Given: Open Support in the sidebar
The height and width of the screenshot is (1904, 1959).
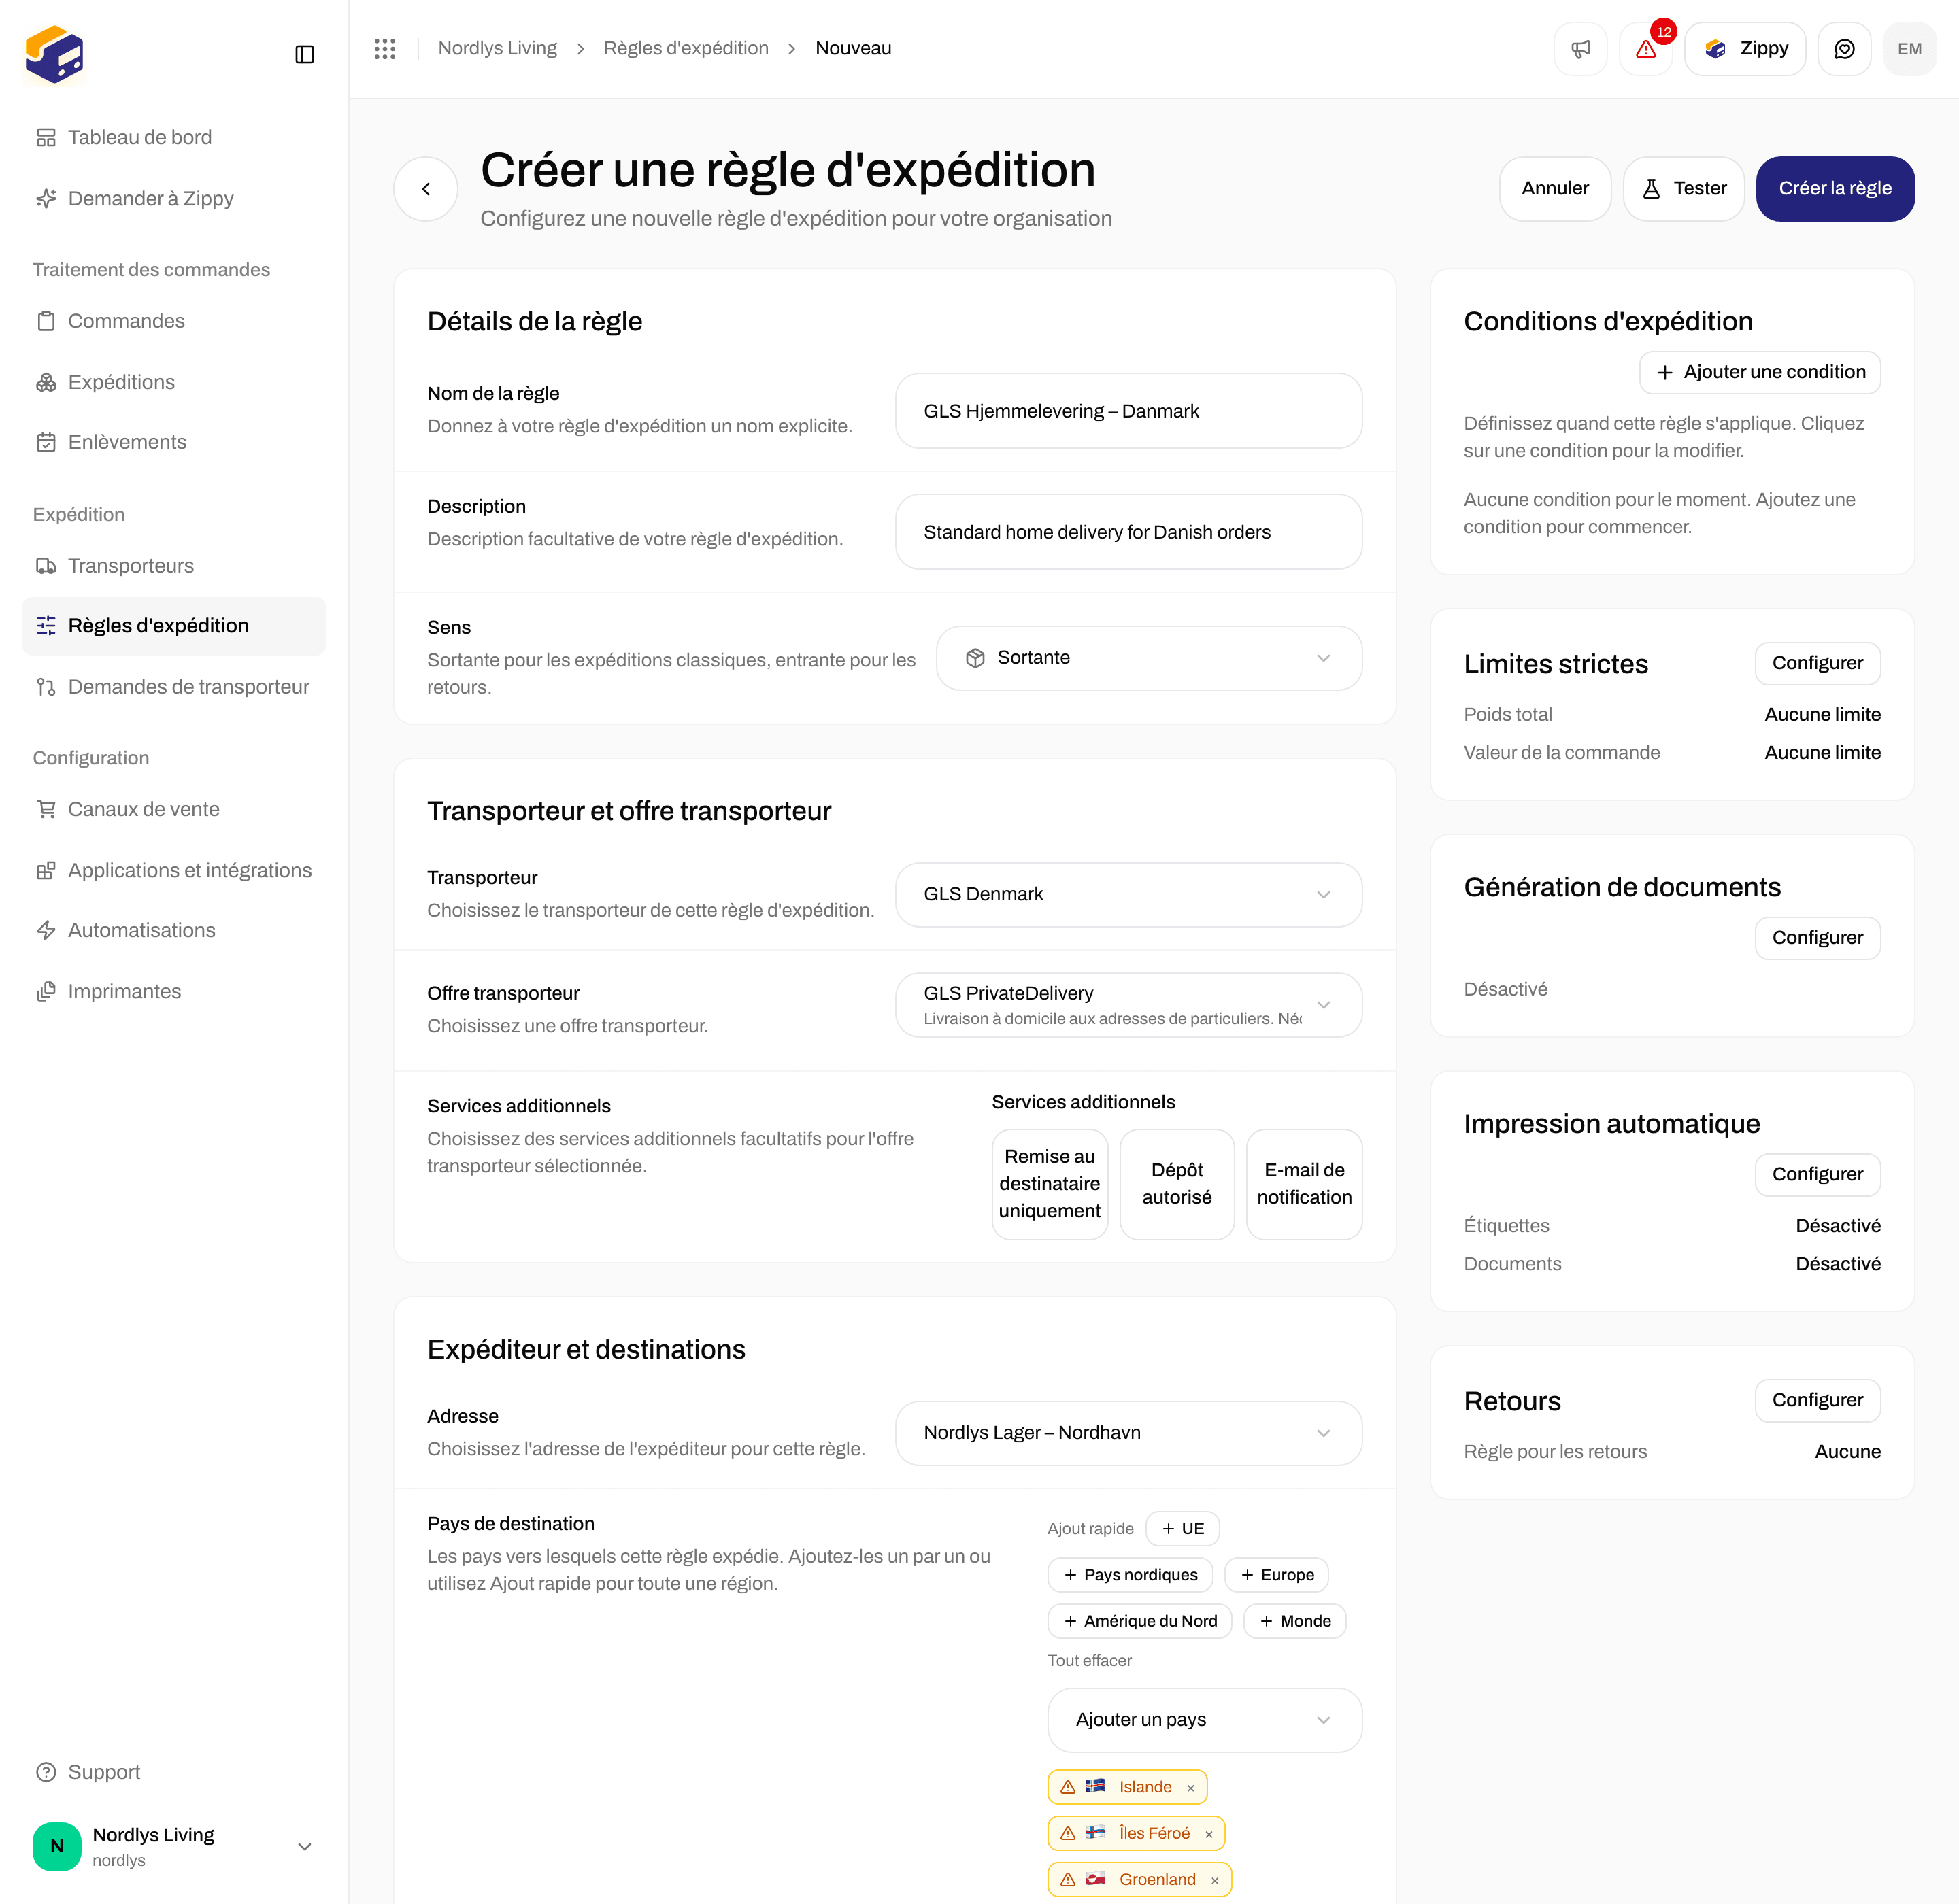Looking at the screenshot, I should (x=174, y=1772).
